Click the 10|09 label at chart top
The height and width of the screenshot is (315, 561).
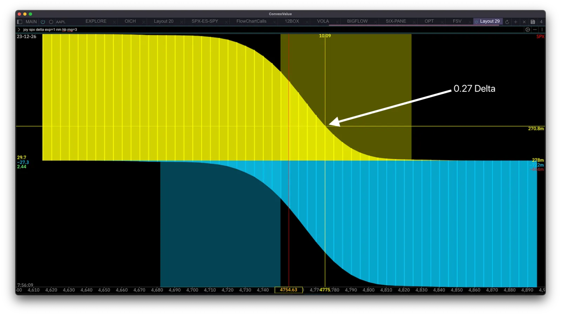tap(325, 36)
